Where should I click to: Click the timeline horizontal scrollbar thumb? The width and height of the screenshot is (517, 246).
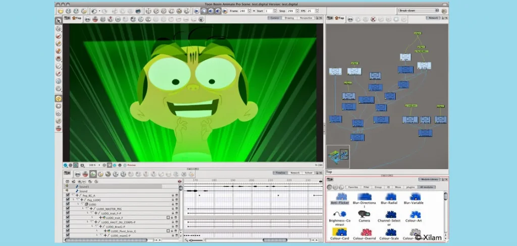[x=275, y=240]
